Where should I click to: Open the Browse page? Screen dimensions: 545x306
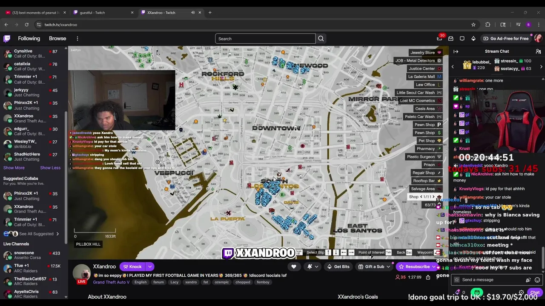tap(57, 39)
